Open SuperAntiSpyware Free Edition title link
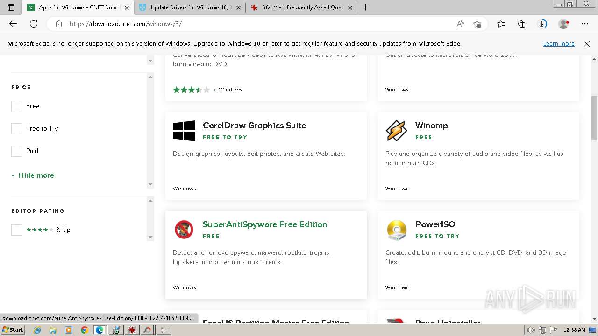 (265, 224)
